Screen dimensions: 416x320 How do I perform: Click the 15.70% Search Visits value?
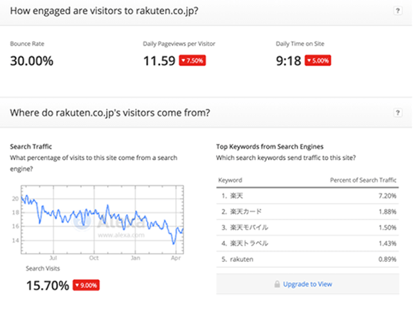(x=47, y=285)
